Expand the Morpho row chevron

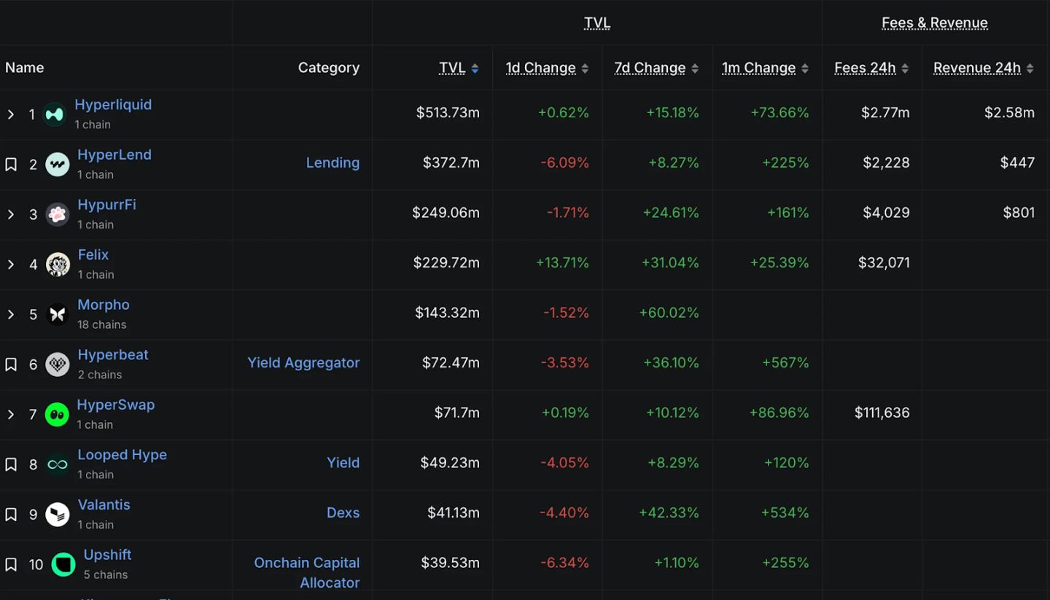click(x=11, y=314)
